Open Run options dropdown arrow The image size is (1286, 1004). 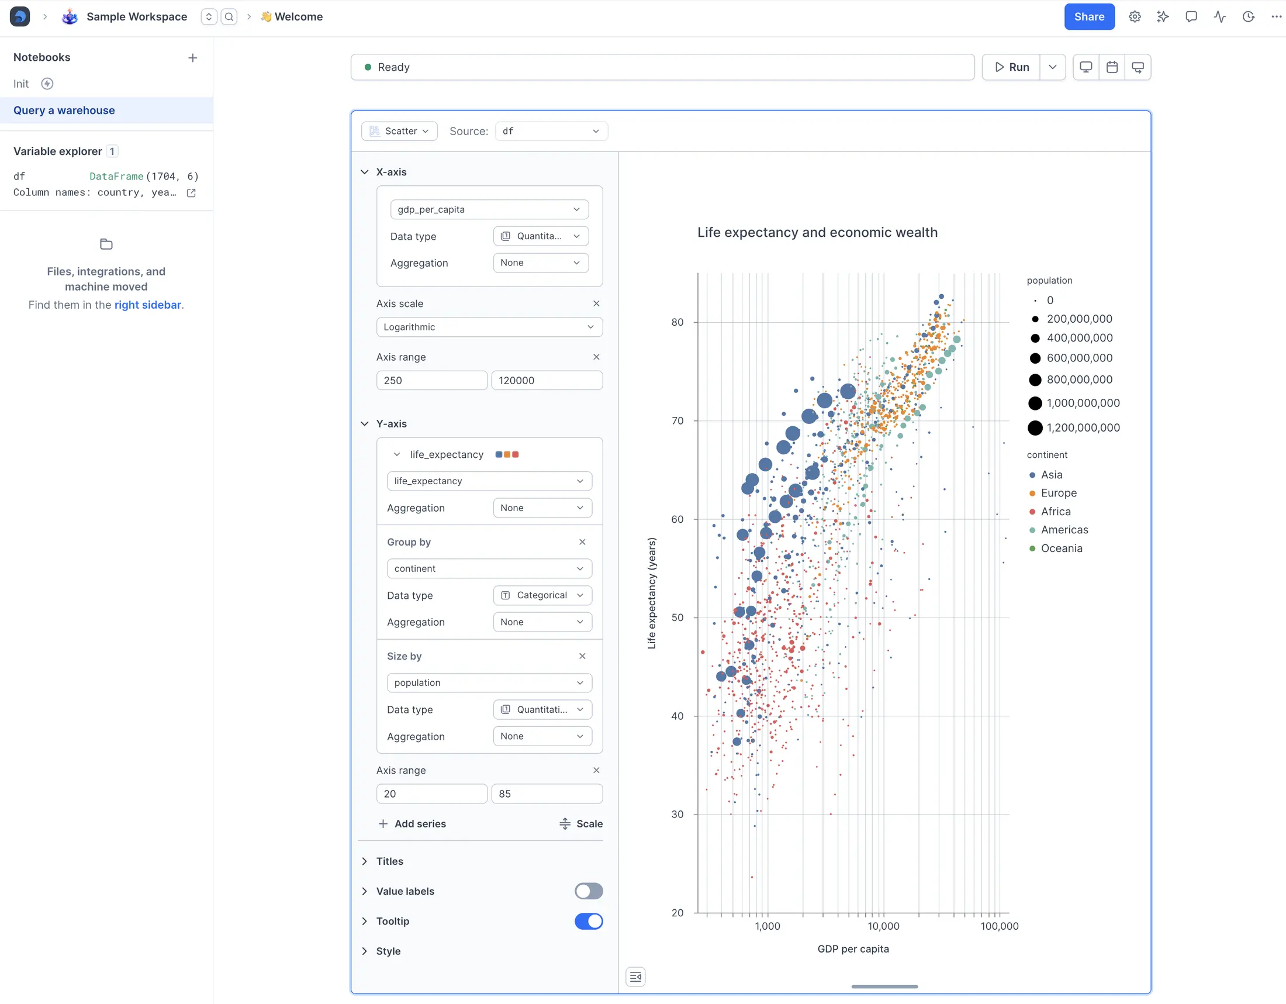1052,67
